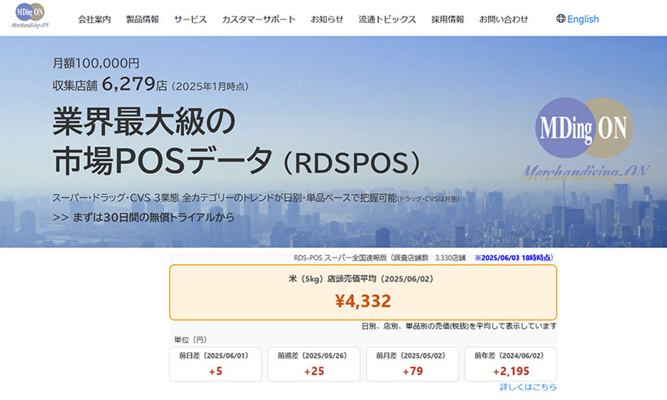667x400 pixels.
Task: Click 月額100,000円 text
Action: point(96,63)
